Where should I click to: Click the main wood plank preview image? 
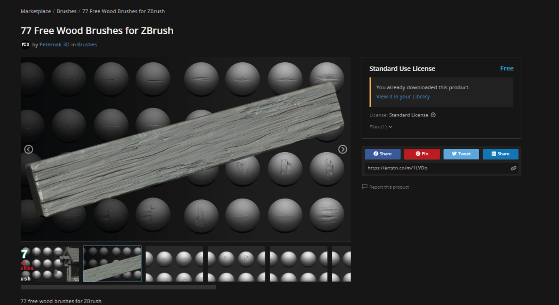(x=186, y=149)
